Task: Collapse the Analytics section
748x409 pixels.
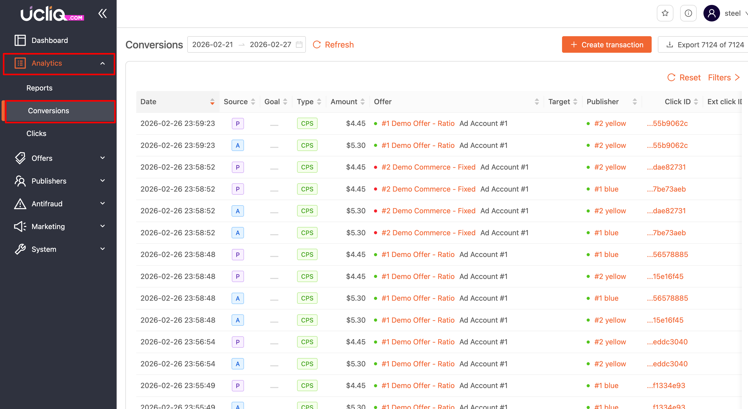Action: 102,63
